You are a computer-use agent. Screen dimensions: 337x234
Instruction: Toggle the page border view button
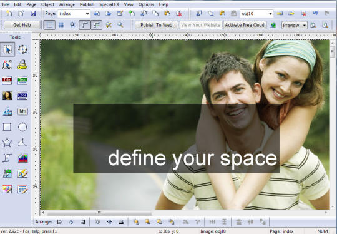[49, 25]
